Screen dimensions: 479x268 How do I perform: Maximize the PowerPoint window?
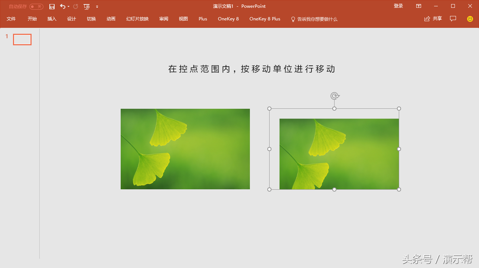coord(453,6)
